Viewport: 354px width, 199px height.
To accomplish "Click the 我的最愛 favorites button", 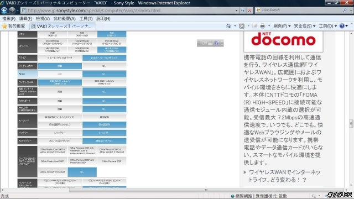I will [14, 26].
